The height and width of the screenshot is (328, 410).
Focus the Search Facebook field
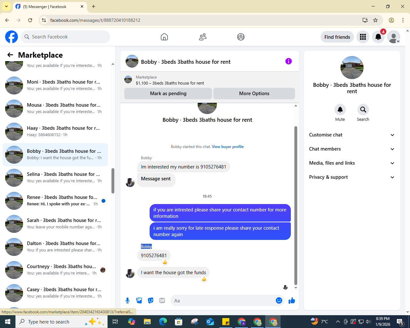pyautogui.click(x=65, y=37)
